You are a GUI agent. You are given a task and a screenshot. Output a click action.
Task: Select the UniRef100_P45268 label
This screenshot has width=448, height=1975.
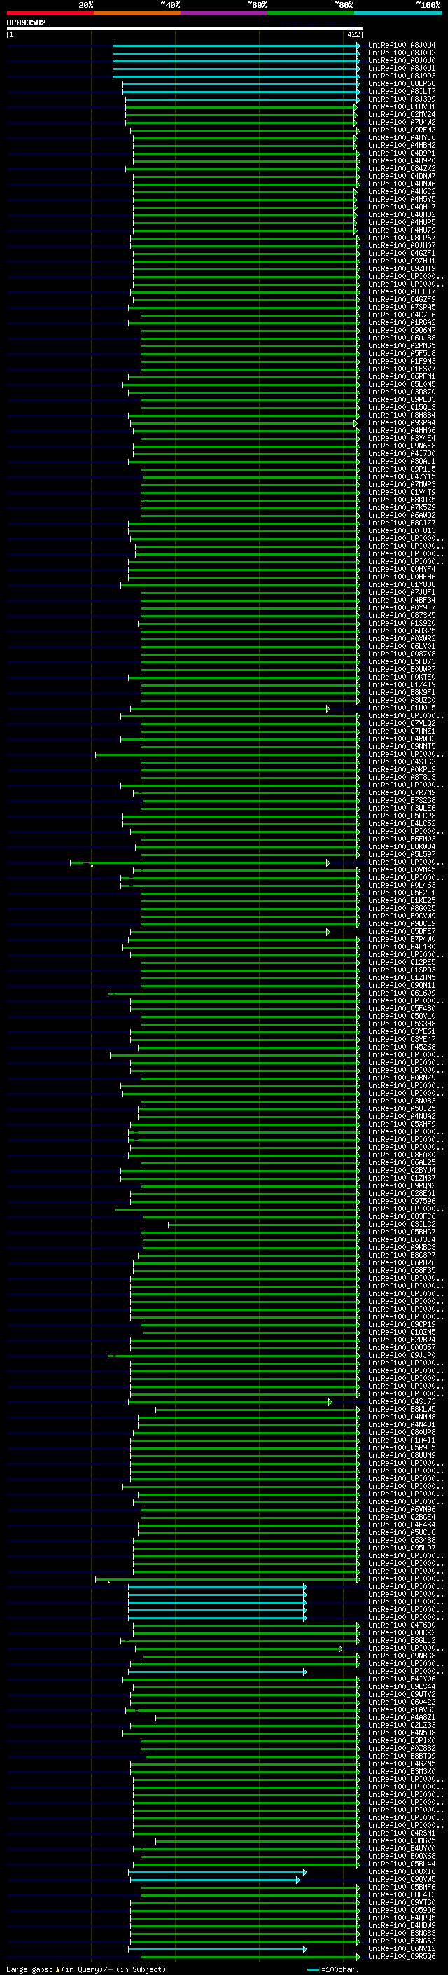click(402, 1047)
